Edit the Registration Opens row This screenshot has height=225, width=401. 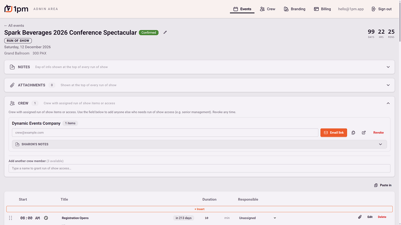click(370, 217)
